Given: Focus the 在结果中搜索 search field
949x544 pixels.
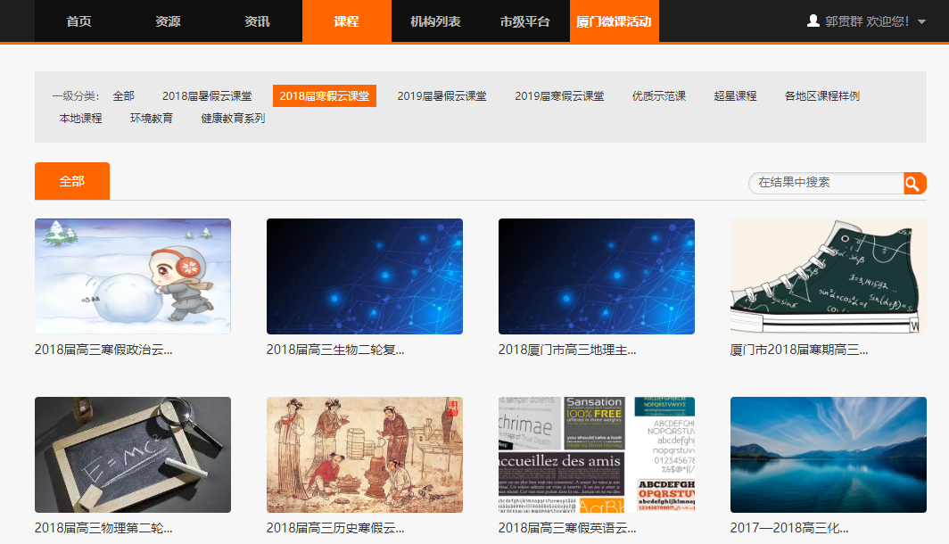Looking at the screenshot, I should 826,183.
